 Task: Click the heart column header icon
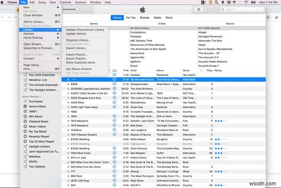tap(201, 70)
